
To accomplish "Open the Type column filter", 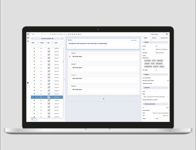I will pyautogui.click(x=52, y=43).
